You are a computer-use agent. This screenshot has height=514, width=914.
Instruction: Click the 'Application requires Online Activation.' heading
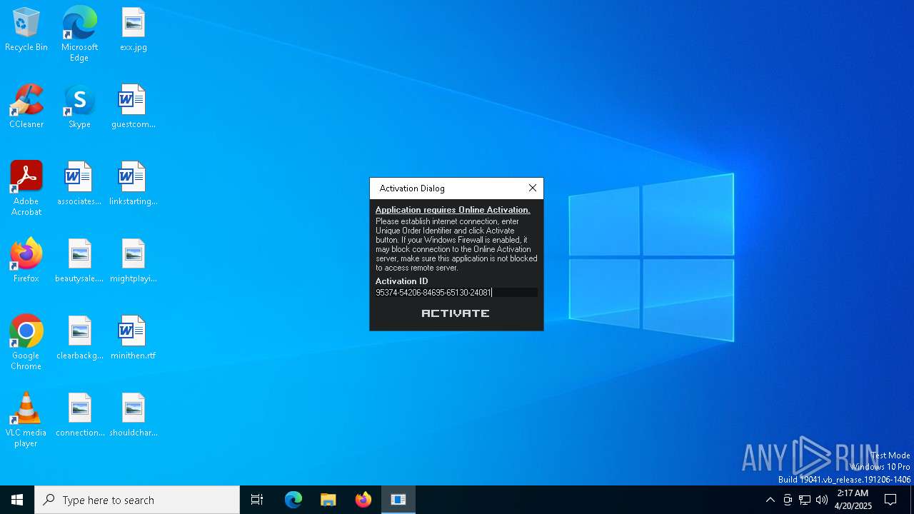pos(453,210)
